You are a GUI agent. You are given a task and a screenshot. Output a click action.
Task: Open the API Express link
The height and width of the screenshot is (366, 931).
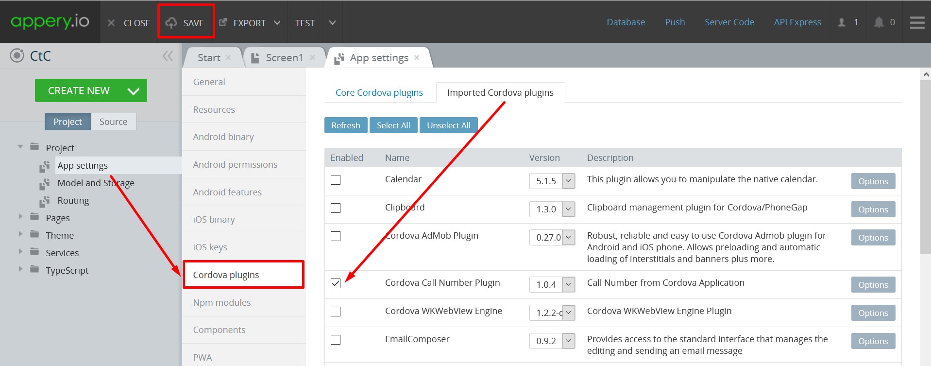(x=797, y=22)
